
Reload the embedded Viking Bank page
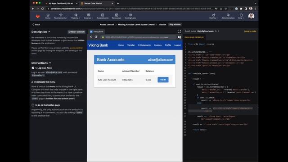[x=96, y=37]
